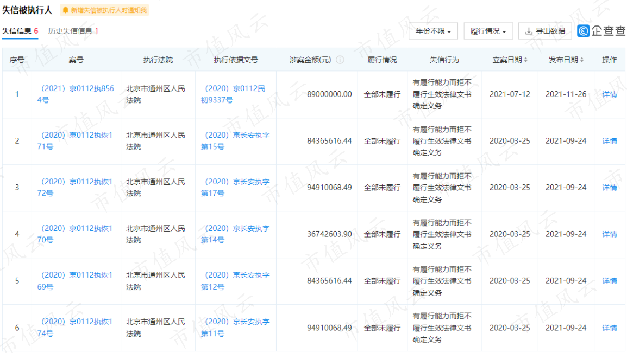This screenshot has width=627, height=353.
Task: Click publish date 2021-11-26
Action: pos(566,94)
